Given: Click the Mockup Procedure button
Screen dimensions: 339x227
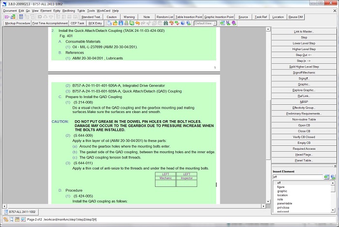Looking at the screenshot, I should pos(18,23).
